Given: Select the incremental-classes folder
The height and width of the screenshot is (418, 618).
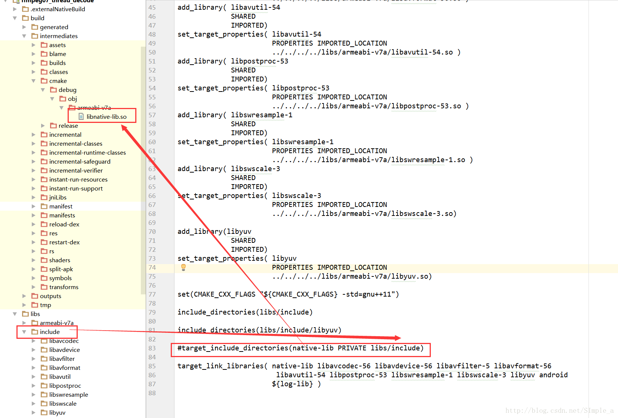Looking at the screenshot, I should [75, 143].
